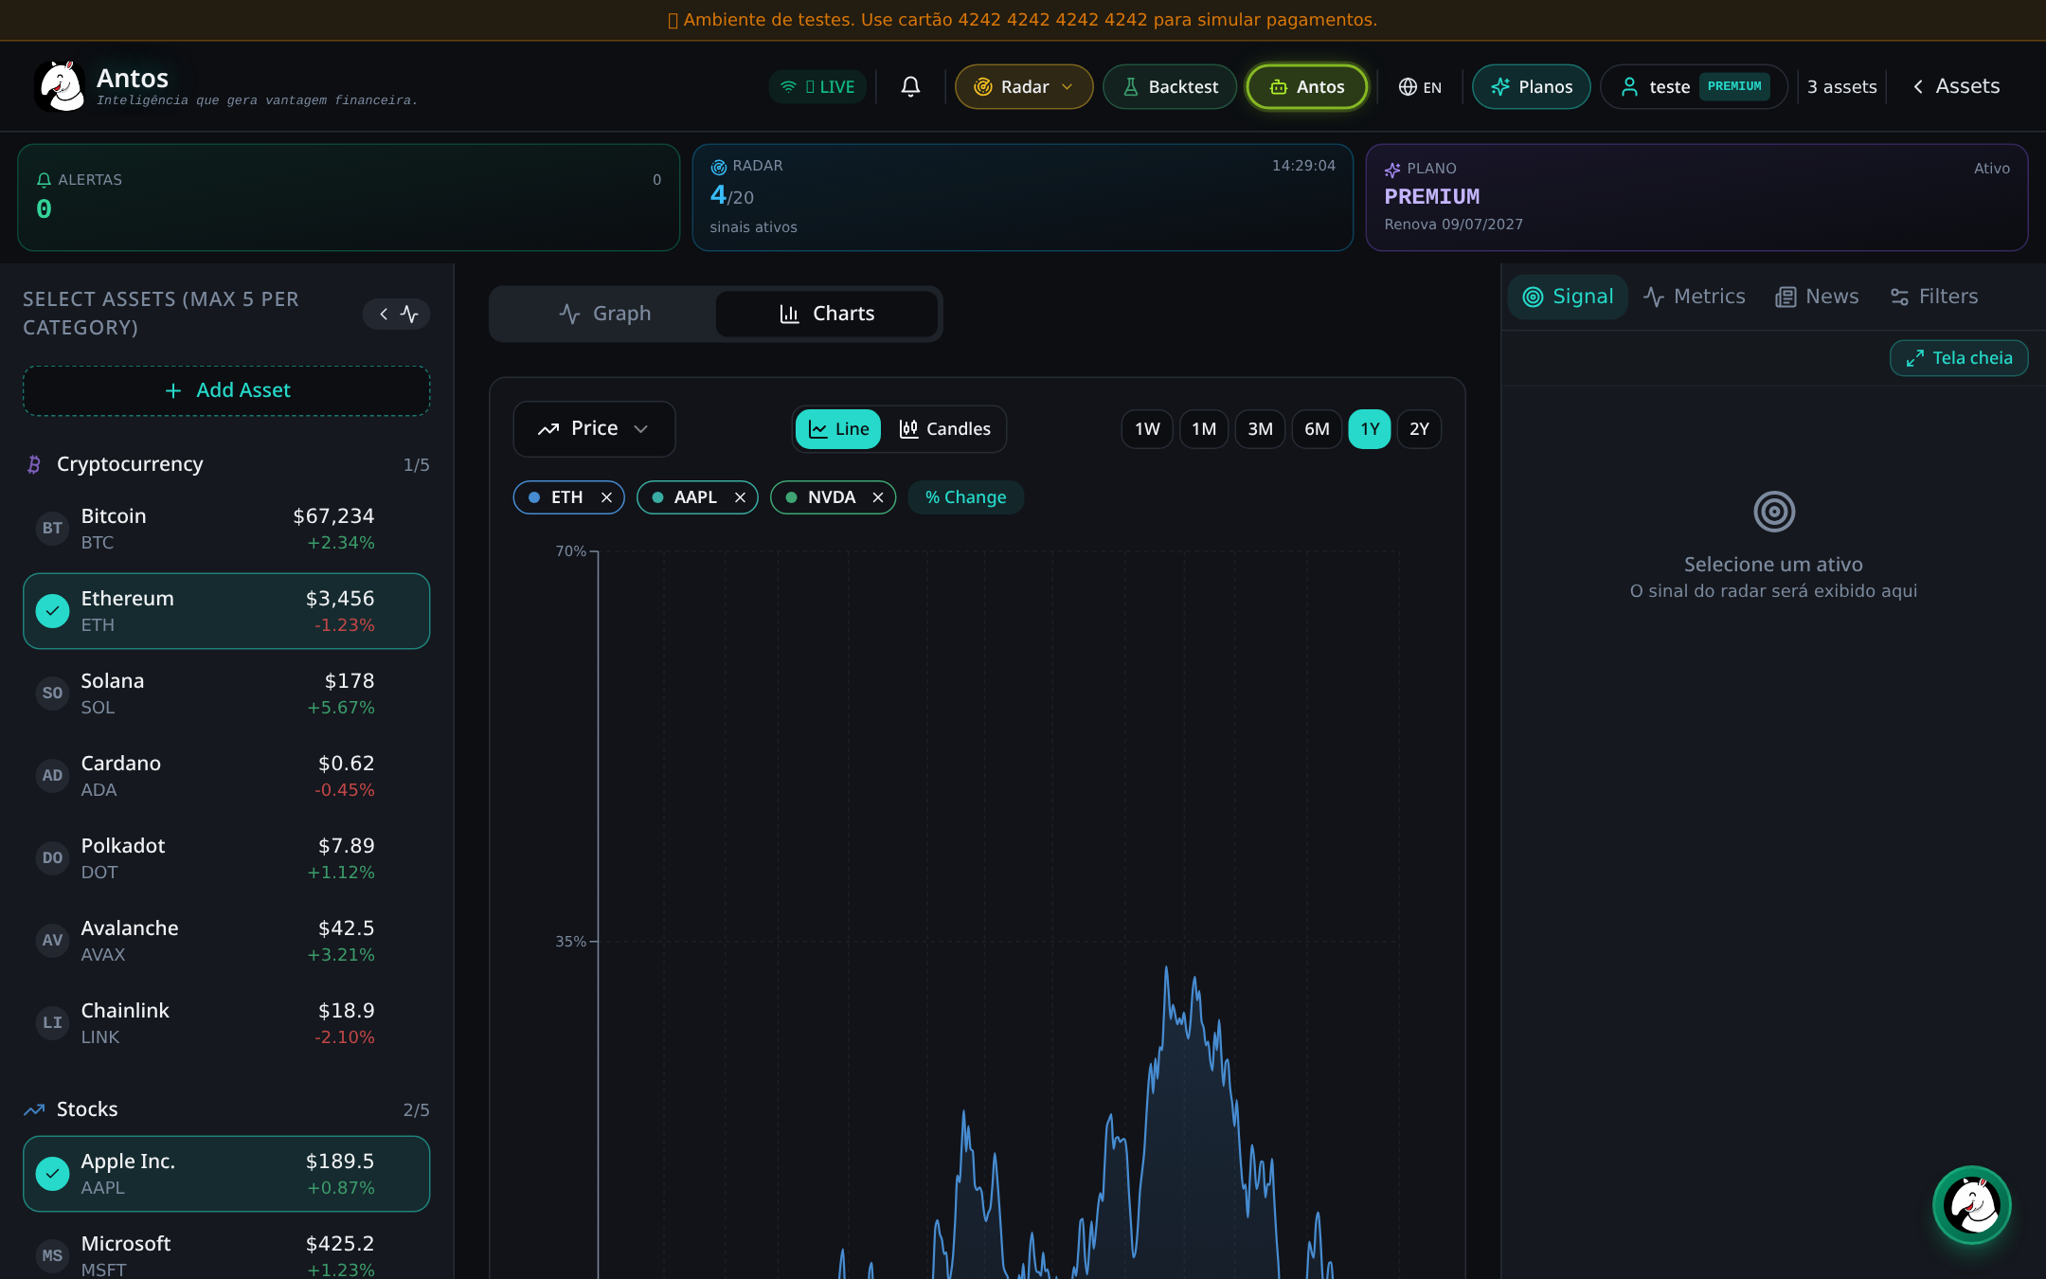Deselect the Ethereum asset checkmark
2046x1279 pixels.
[52, 611]
